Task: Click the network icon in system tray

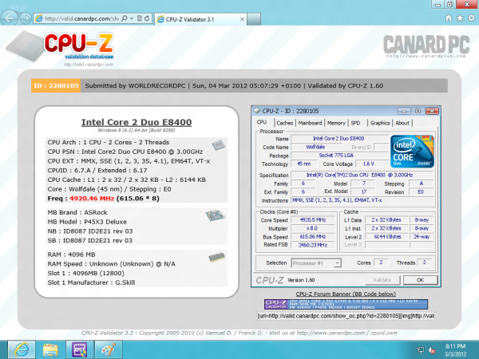Action: (421, 350)
